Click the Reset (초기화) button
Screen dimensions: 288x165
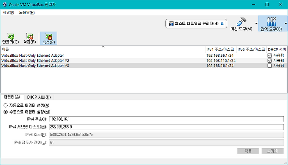click(272, 151)
